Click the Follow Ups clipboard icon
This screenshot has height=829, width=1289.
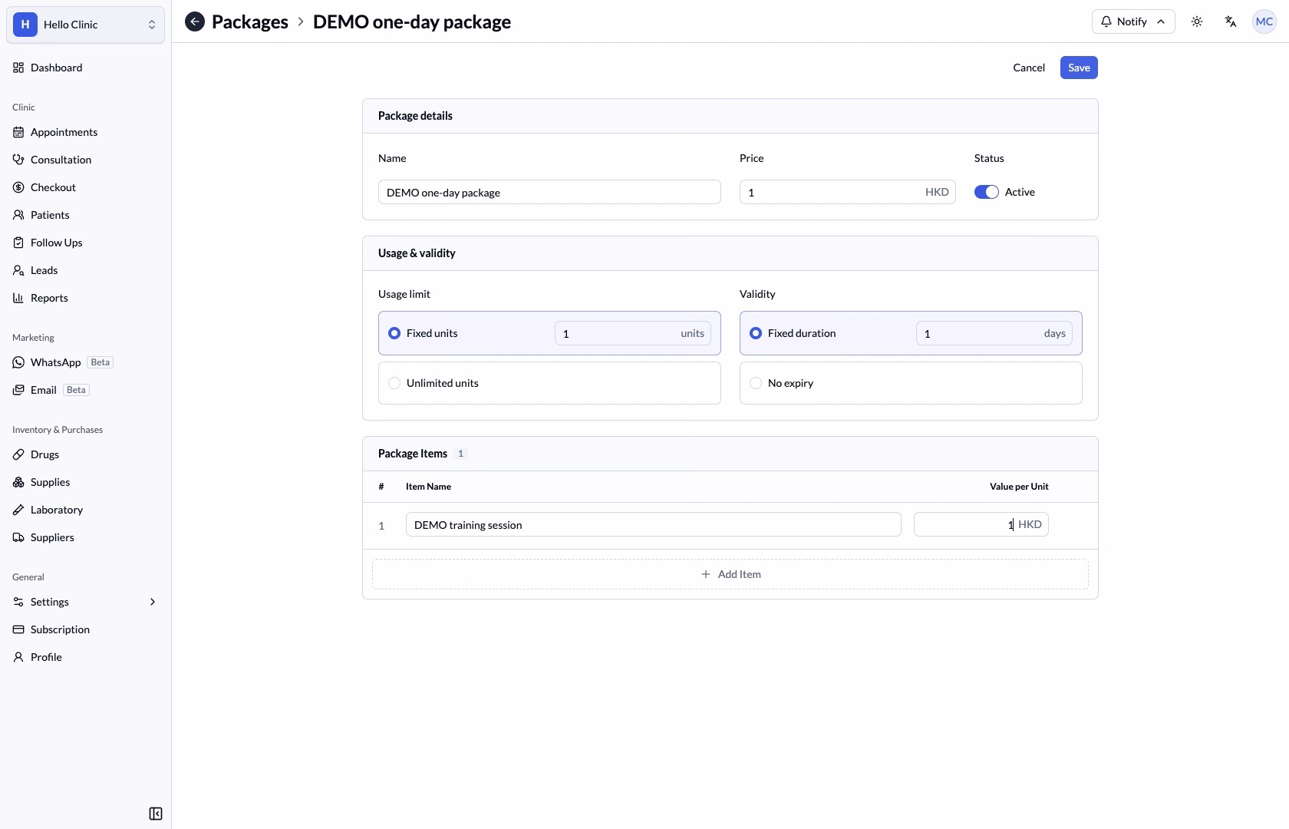click(x=18, y=243)
